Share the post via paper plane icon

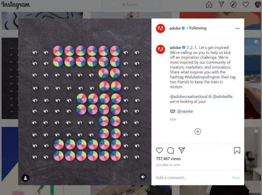tap(181, 150)
